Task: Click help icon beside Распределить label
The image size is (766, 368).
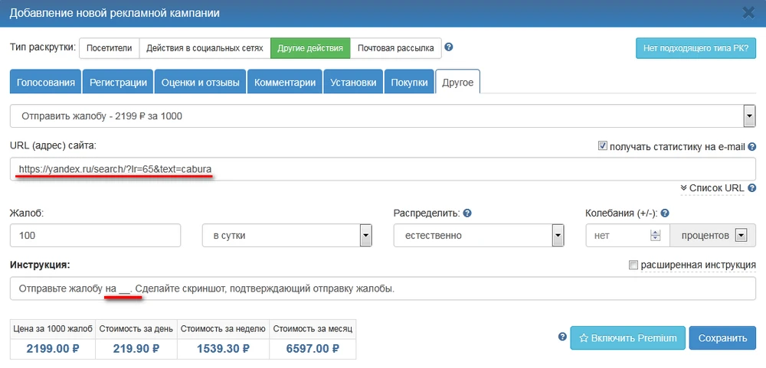Action: (467, 213)
